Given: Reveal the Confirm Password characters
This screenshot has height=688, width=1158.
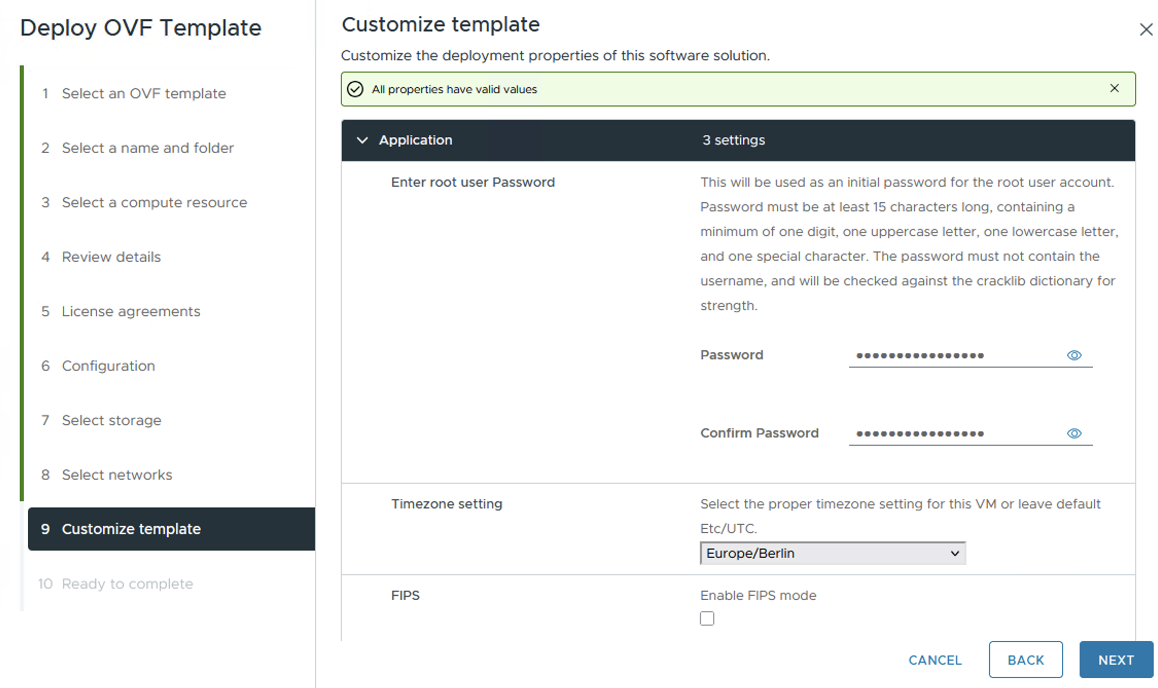Looking at the screenshot, I should (1074, 433).
